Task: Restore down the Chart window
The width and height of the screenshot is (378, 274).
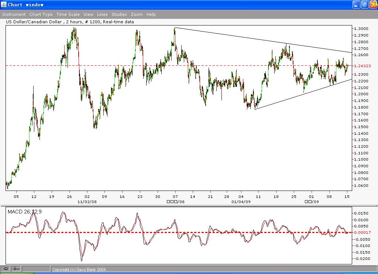Action: (x=365, y=4)
